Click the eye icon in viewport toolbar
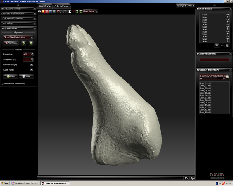 pos(40,11)
